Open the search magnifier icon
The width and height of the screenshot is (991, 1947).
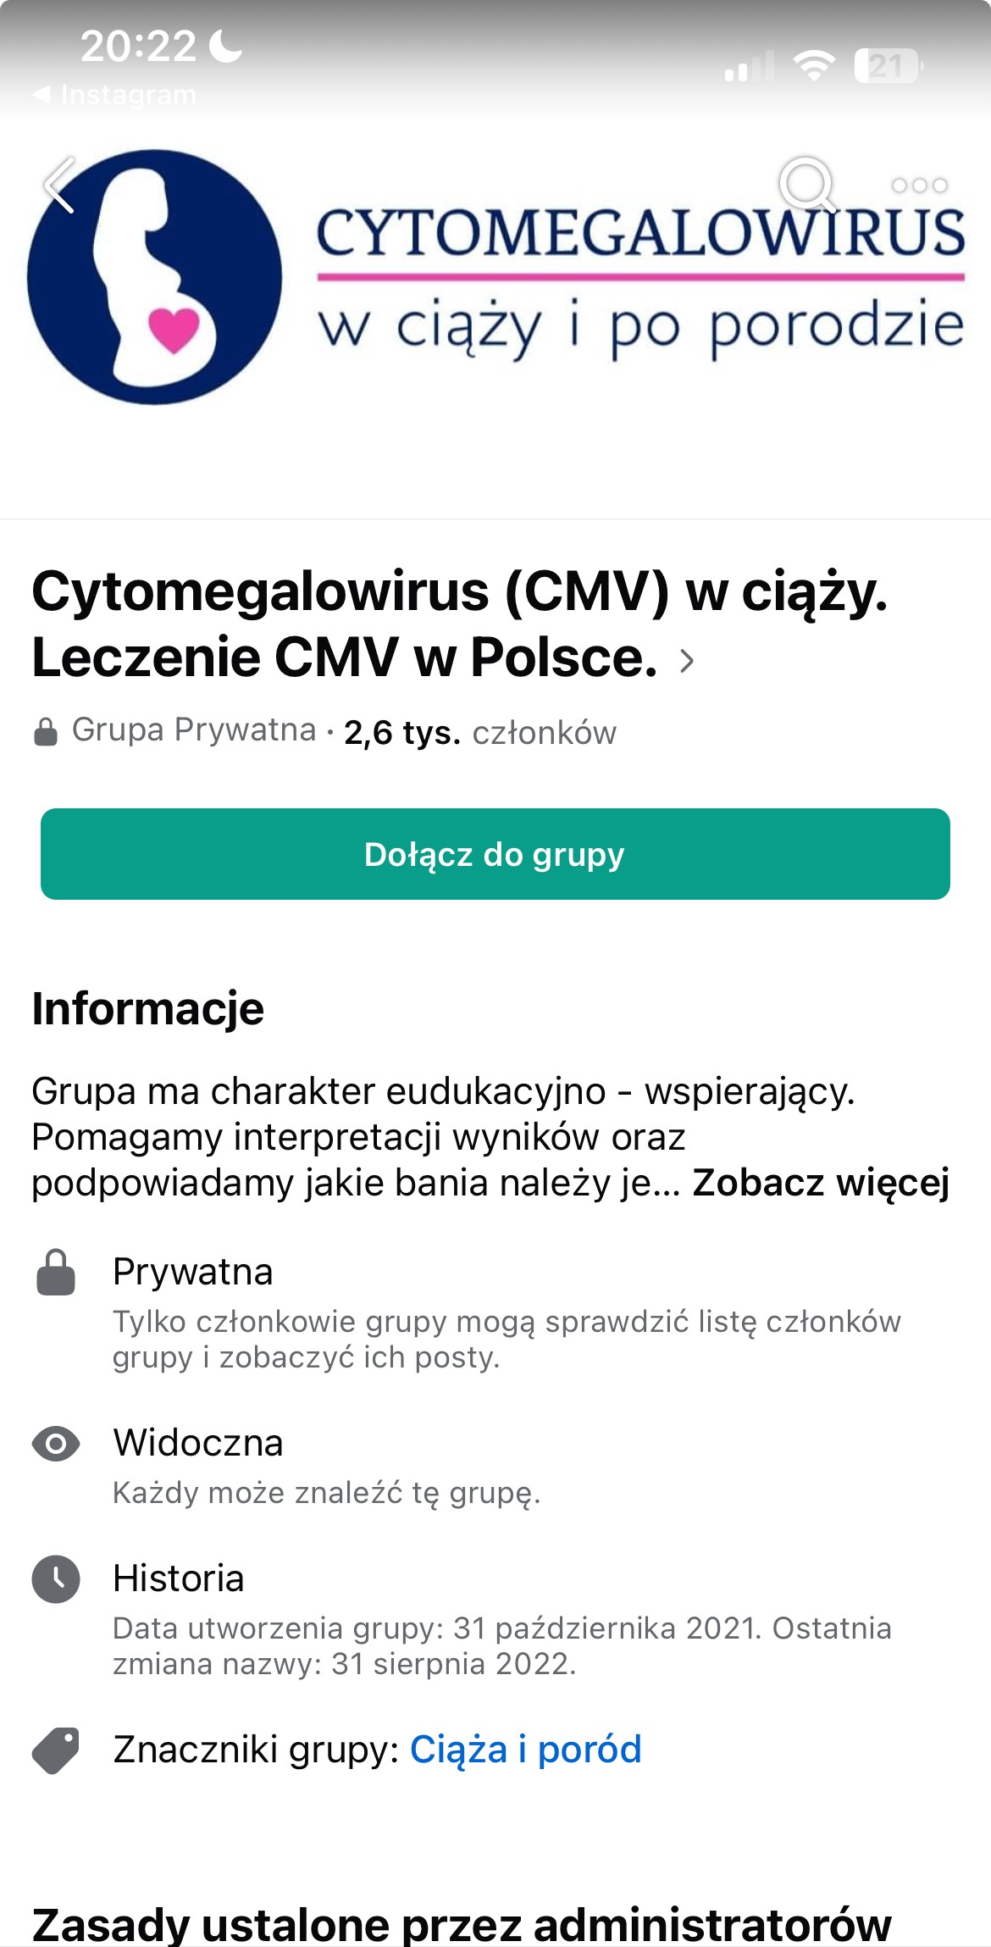click(807, 185)
